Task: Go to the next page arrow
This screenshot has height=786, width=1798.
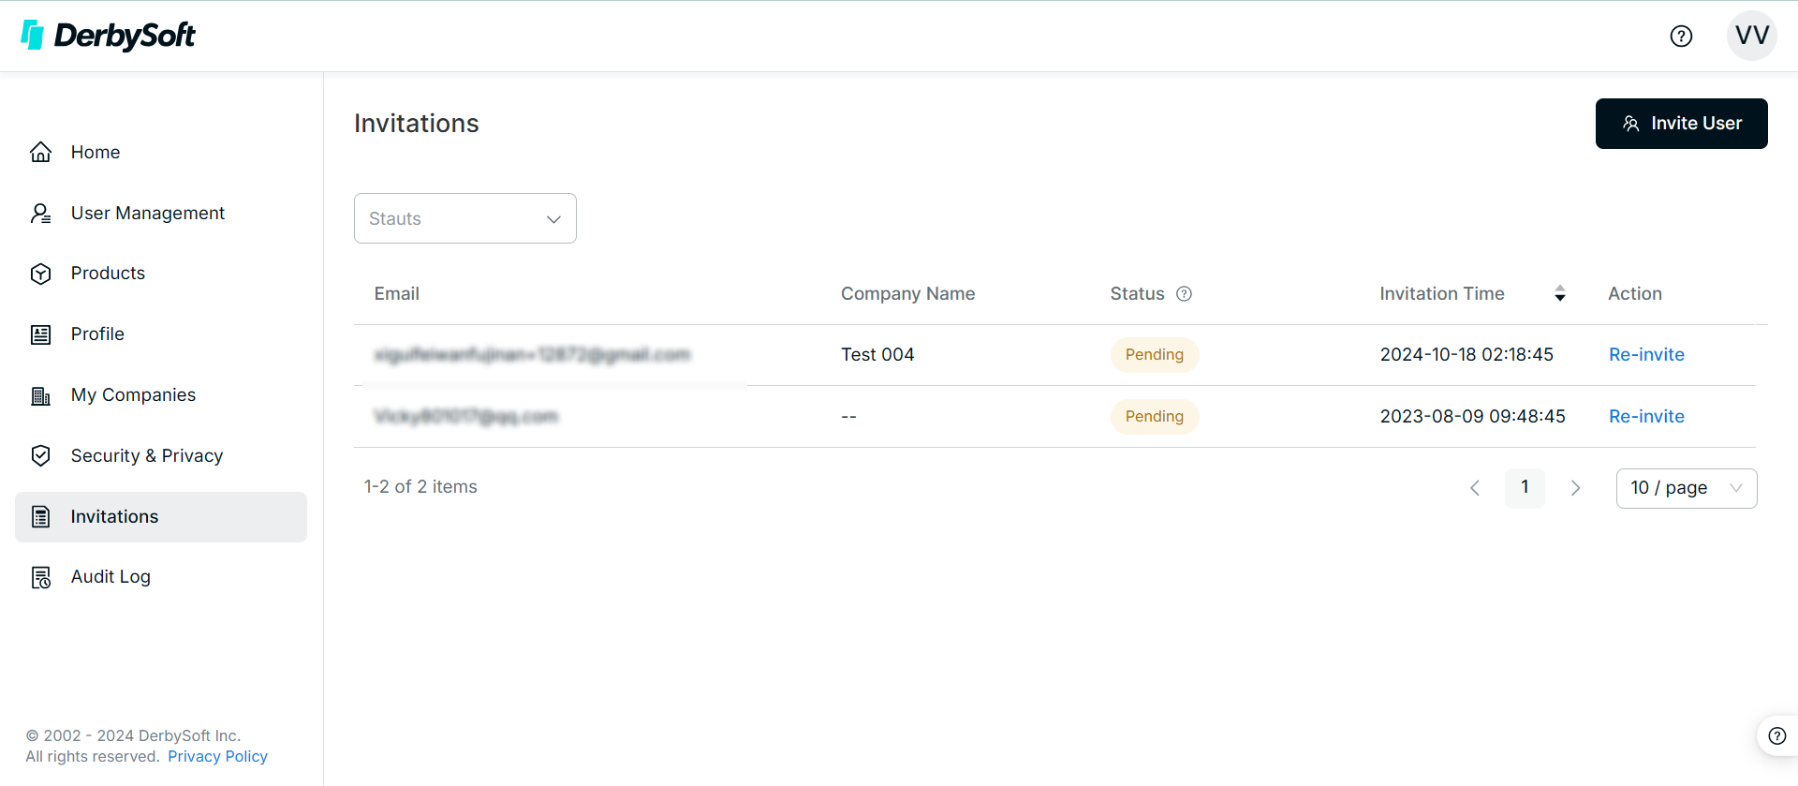Action: click(1575, 488)
